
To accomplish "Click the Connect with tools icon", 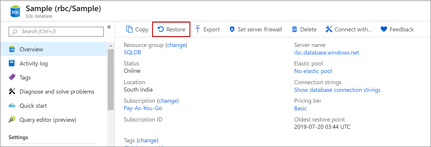I will (x=329, y=29).
